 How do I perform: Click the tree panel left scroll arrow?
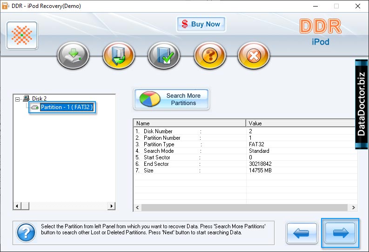coord(17,206)
